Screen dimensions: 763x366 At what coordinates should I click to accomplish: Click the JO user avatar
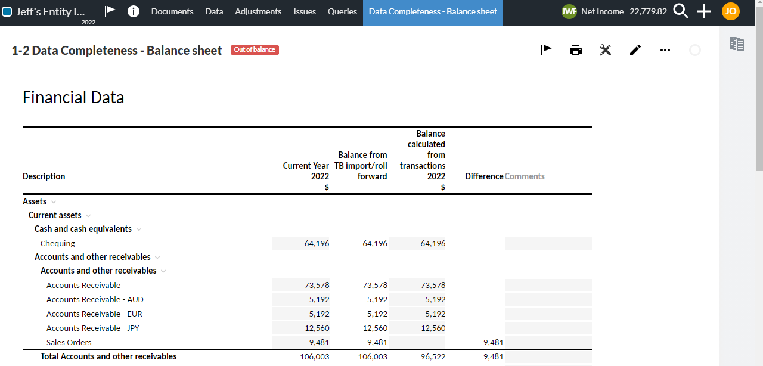[x=730, y=11]
